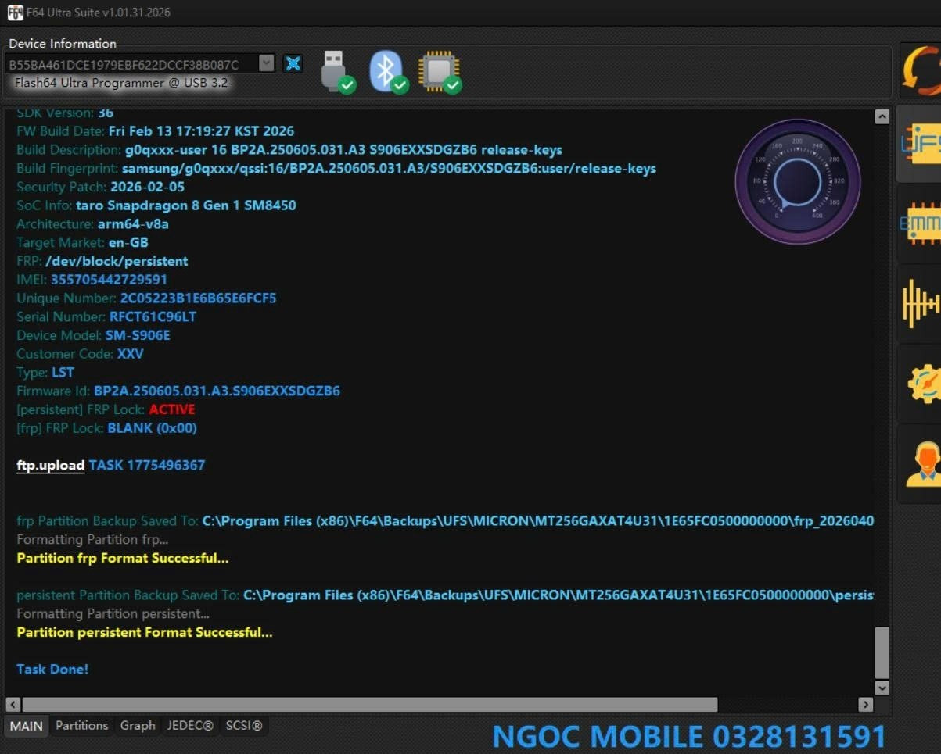
Task: Click the Build Fingerprint value
Action: [389, 169]
